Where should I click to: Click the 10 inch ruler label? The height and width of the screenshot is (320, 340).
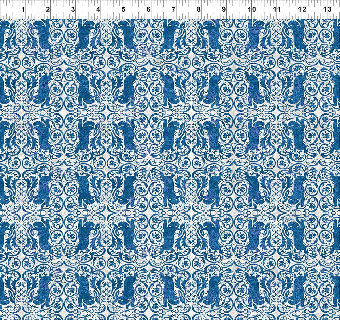tap(252, 9)
